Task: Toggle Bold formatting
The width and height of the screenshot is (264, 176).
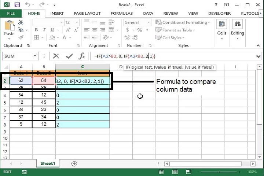Action: [x=36, y=30]
